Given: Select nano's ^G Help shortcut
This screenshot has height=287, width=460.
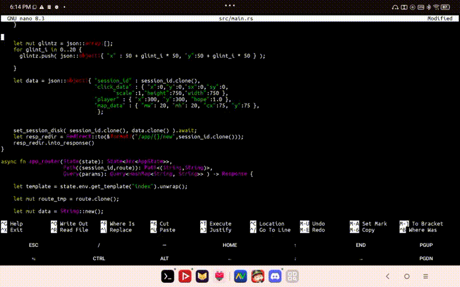Looking at the screenshot, I should click(x=12, y=224).
